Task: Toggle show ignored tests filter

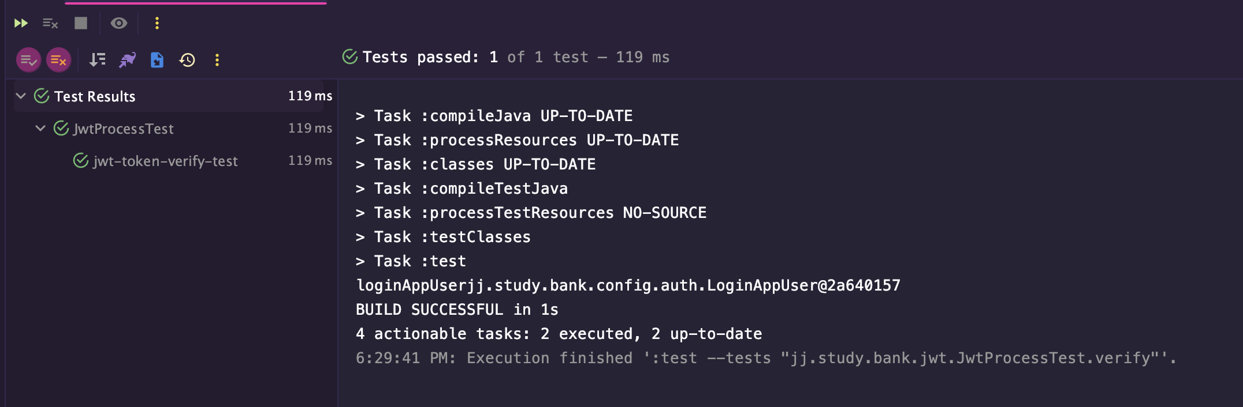Action: click(58, 60)
